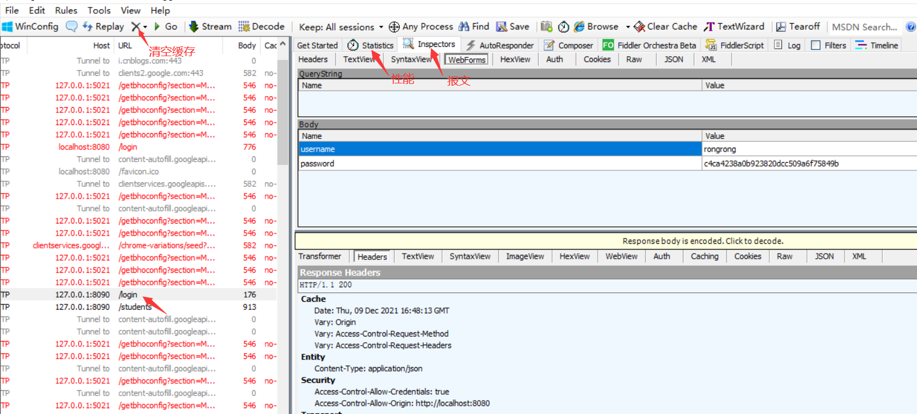The width and height of the screenshot is (917, 414).
Task: Toggle Stream mode
Action: point(210,27)
